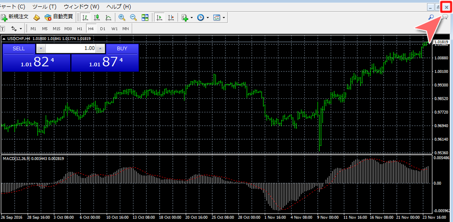Toggle chart Auto Scroll
This screenshot has height=222, width=453.
point(159,17)
